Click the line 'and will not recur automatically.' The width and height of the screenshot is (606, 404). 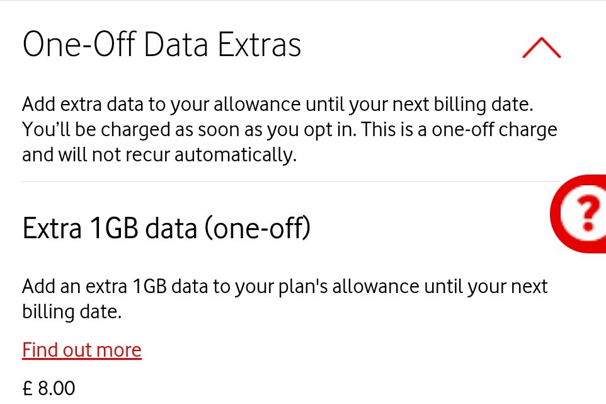(159, 154)
